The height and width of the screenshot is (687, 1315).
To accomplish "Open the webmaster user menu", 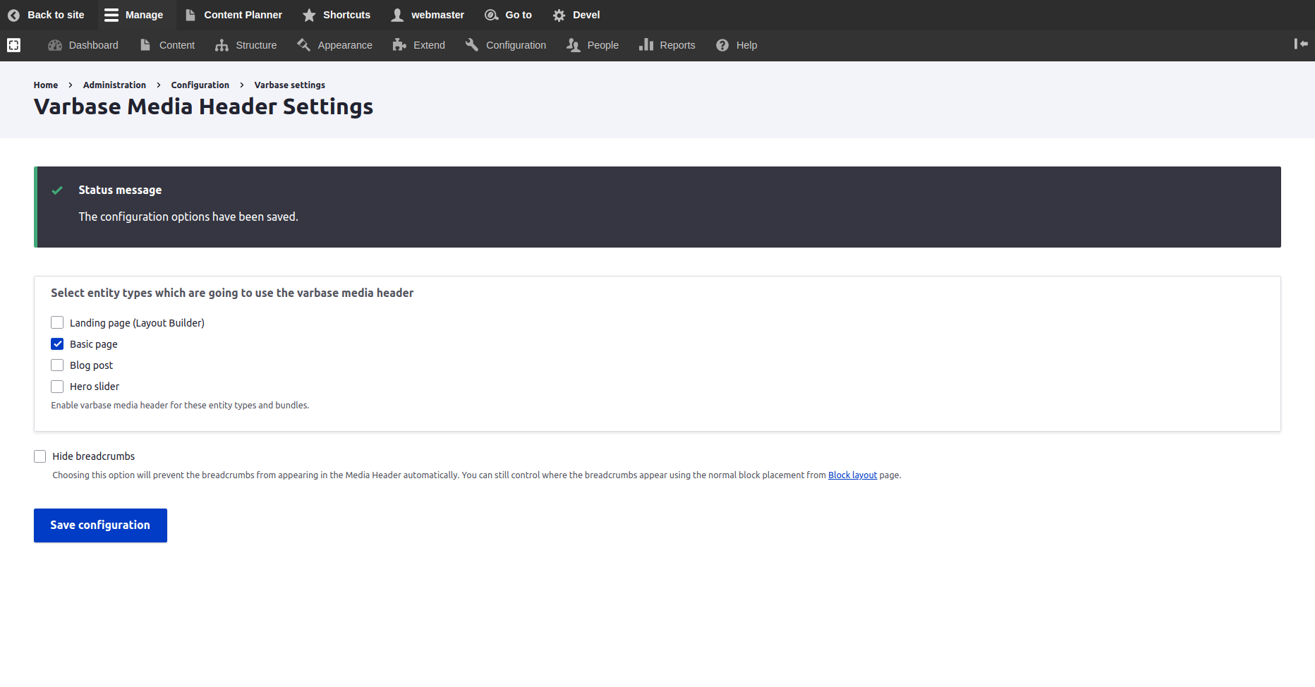I will [428, 15].
